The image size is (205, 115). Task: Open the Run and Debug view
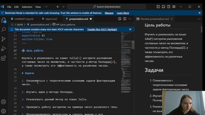(x=4, y=49)
